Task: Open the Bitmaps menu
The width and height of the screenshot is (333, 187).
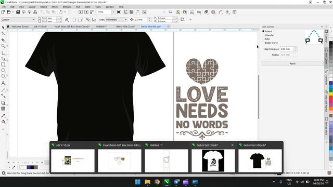Action: click(x=67, y=7)
